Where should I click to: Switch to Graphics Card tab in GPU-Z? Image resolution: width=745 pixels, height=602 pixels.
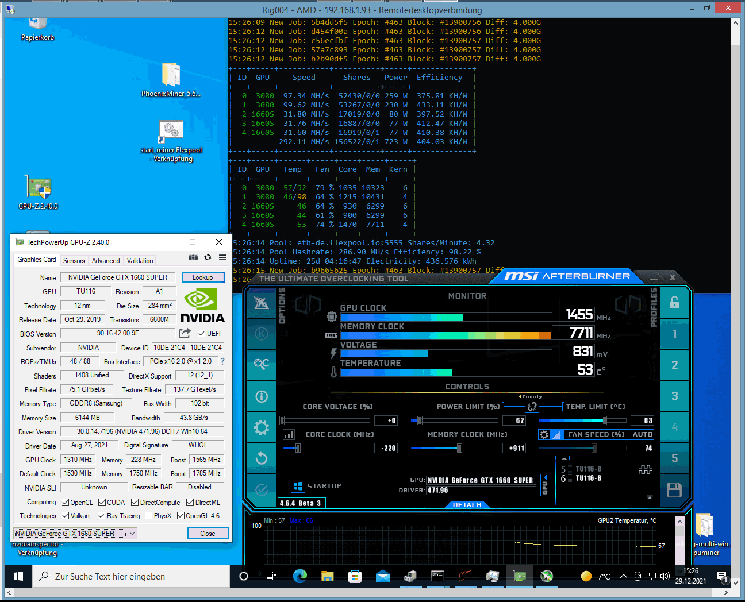(37, 260)
